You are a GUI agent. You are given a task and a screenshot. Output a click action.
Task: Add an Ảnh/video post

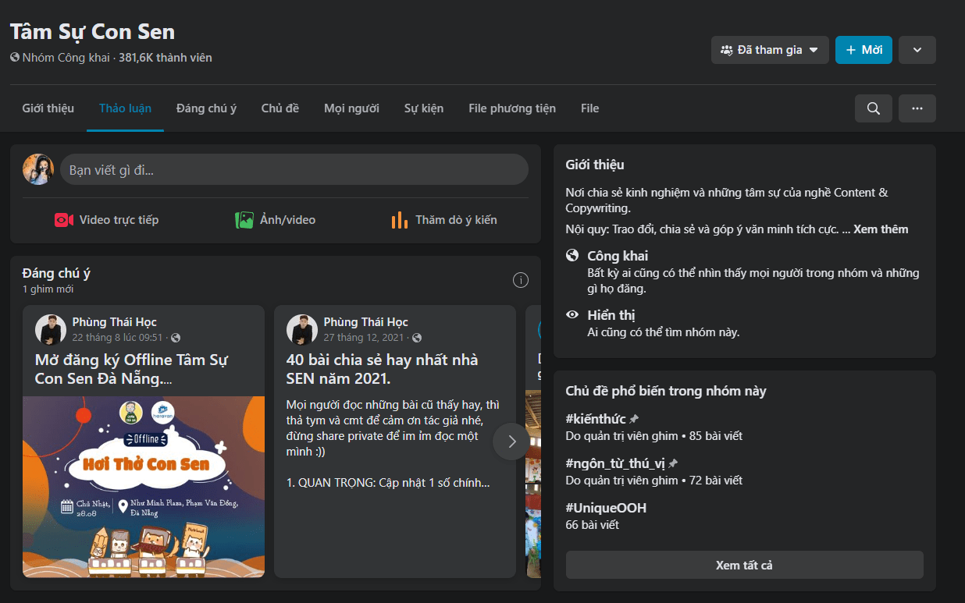click(x=276, y=220)
